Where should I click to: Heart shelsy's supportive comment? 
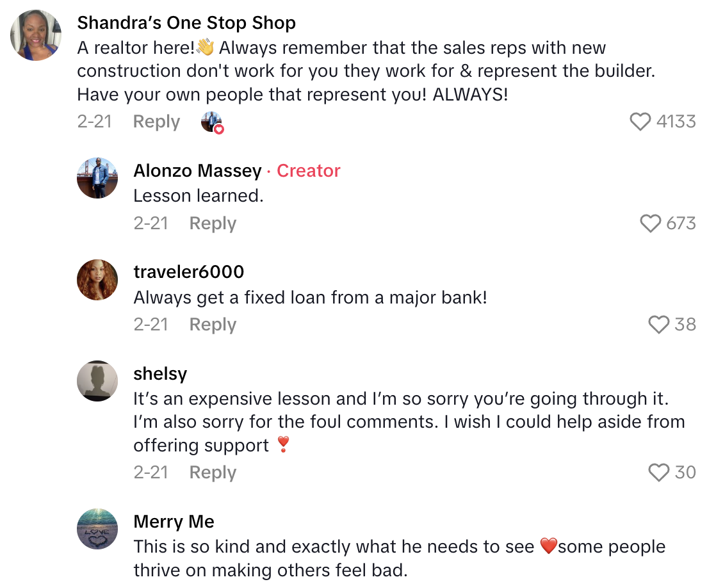pyautogui.click(x=659, y=473)
